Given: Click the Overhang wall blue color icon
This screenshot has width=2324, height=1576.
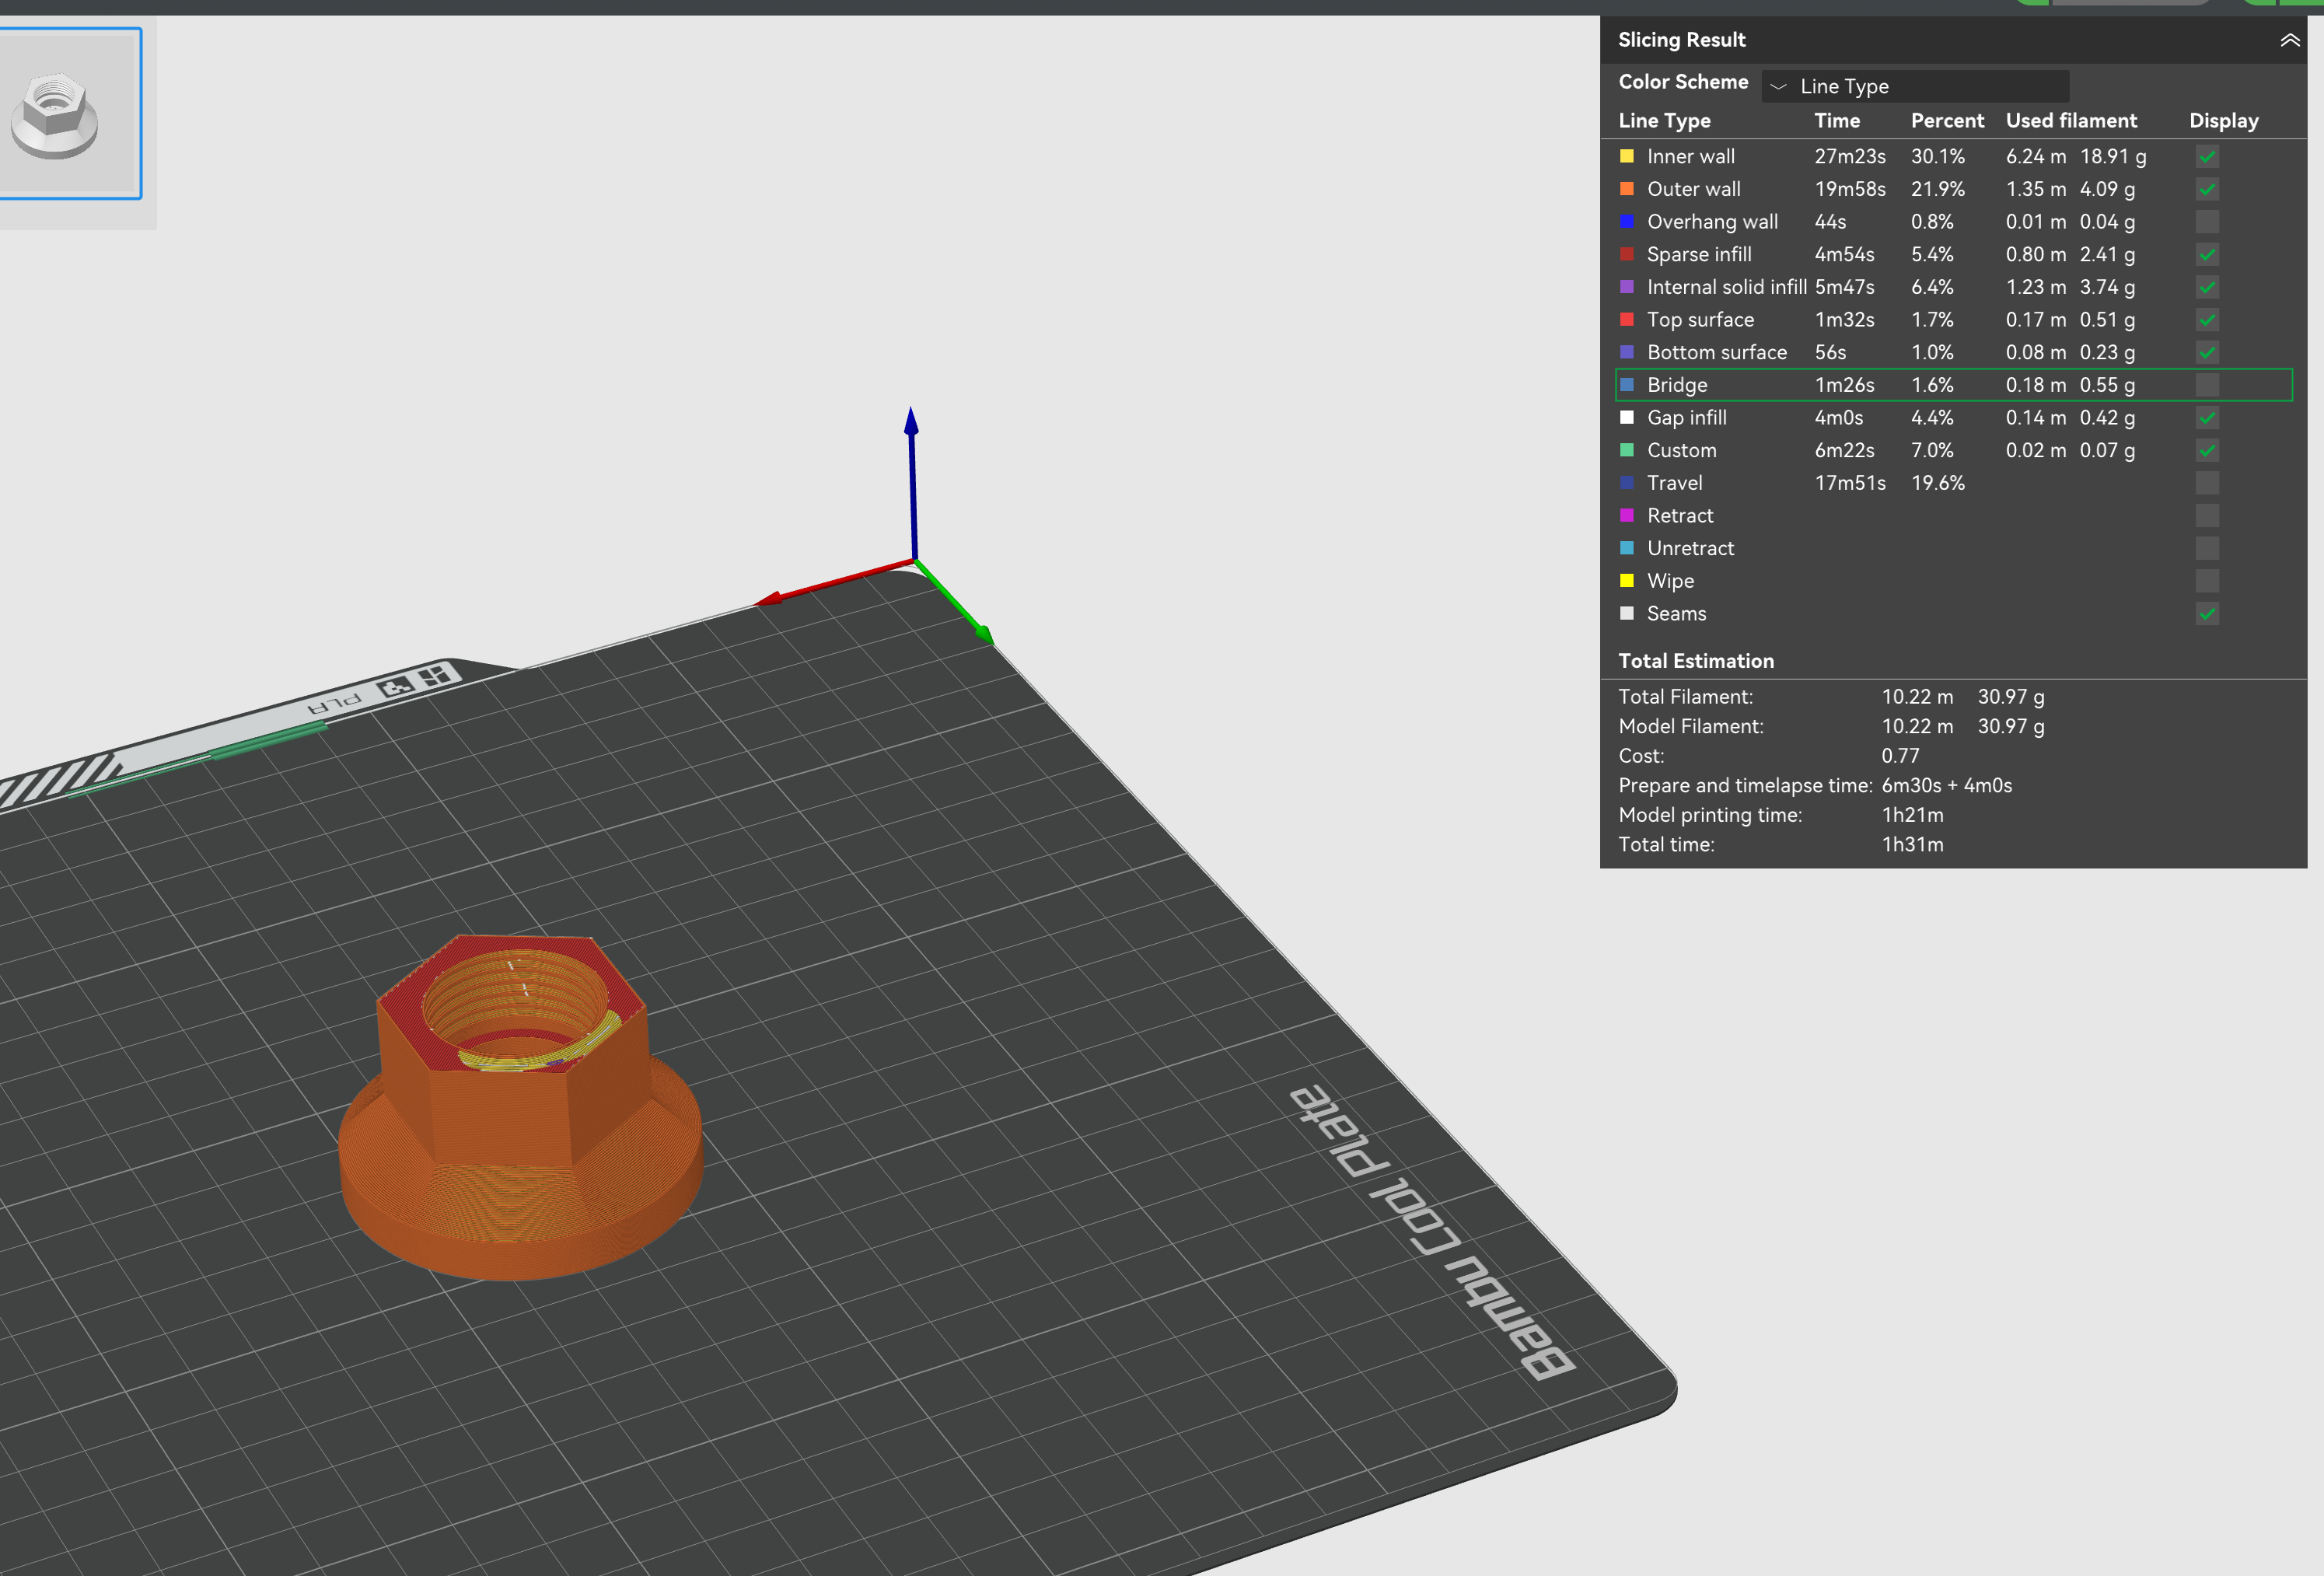Looking at the screenshot, I should click(x=1627, y=221).
